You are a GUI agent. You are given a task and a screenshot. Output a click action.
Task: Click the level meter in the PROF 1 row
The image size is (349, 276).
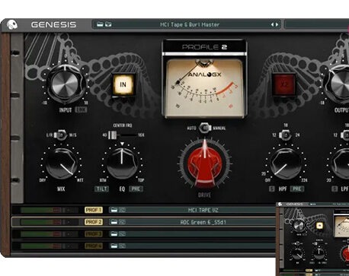pyautogui.click(x=41, y=210)
